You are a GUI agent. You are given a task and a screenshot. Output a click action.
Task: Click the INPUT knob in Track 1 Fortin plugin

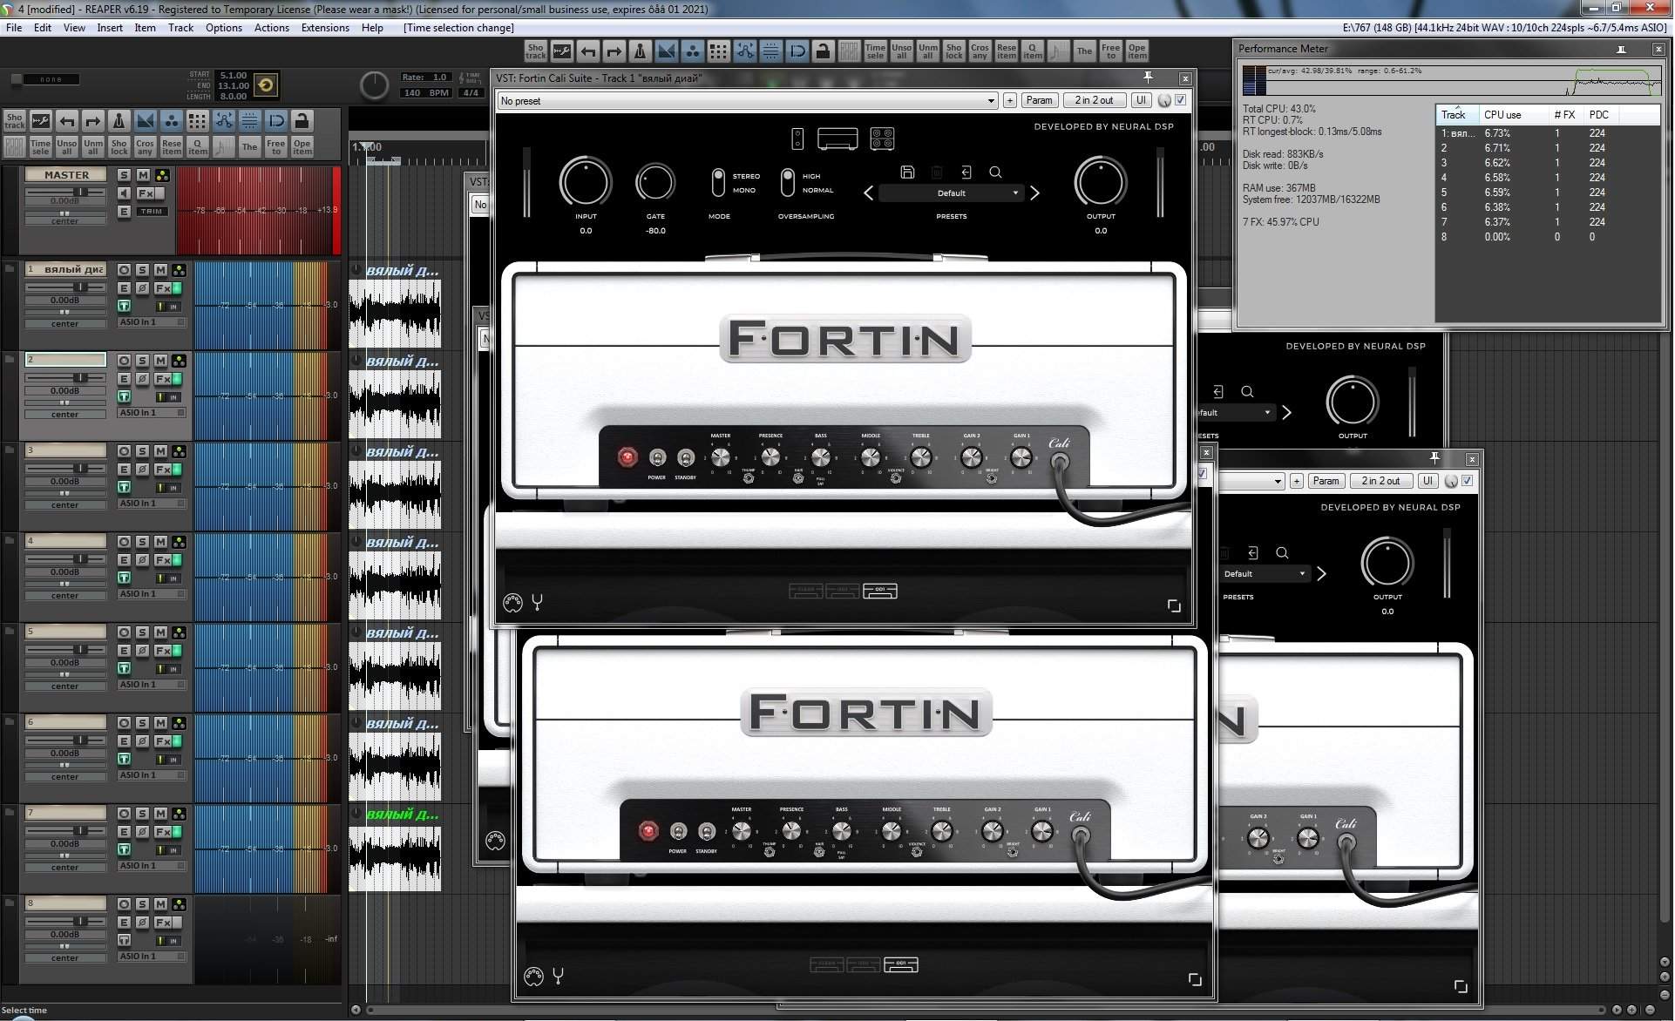[x=586, y=183]
